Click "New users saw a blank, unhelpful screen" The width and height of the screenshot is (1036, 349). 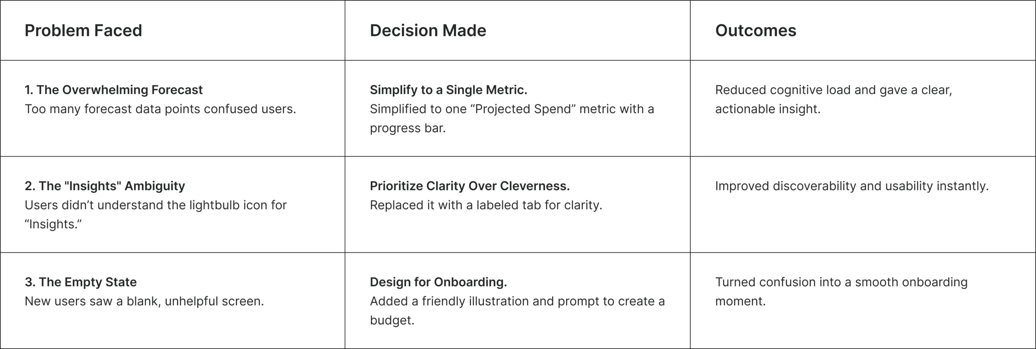[144, 301]
